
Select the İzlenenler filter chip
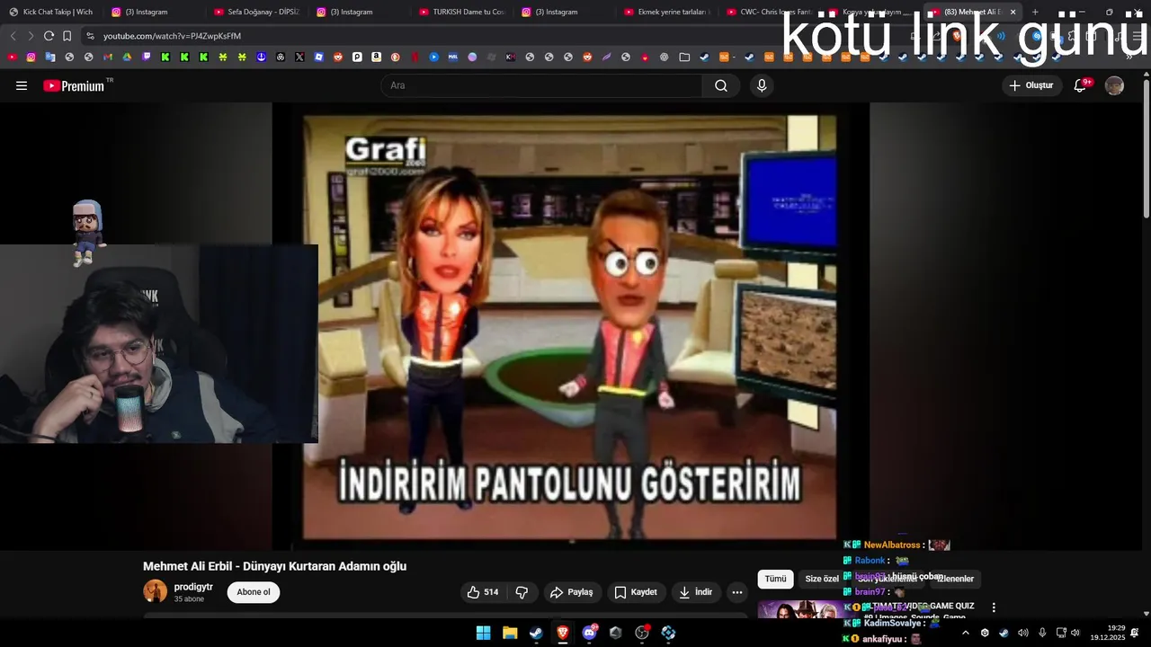pos(956,579)
